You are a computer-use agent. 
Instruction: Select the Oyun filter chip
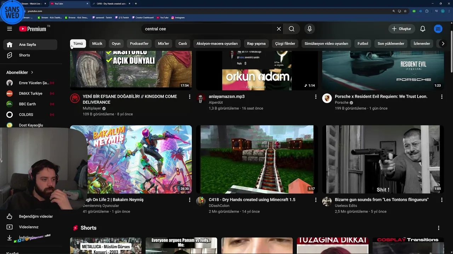116,43
